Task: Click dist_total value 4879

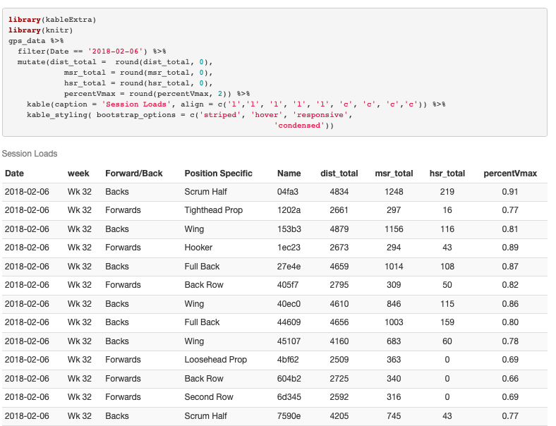Action: click(x=339, y=229)
